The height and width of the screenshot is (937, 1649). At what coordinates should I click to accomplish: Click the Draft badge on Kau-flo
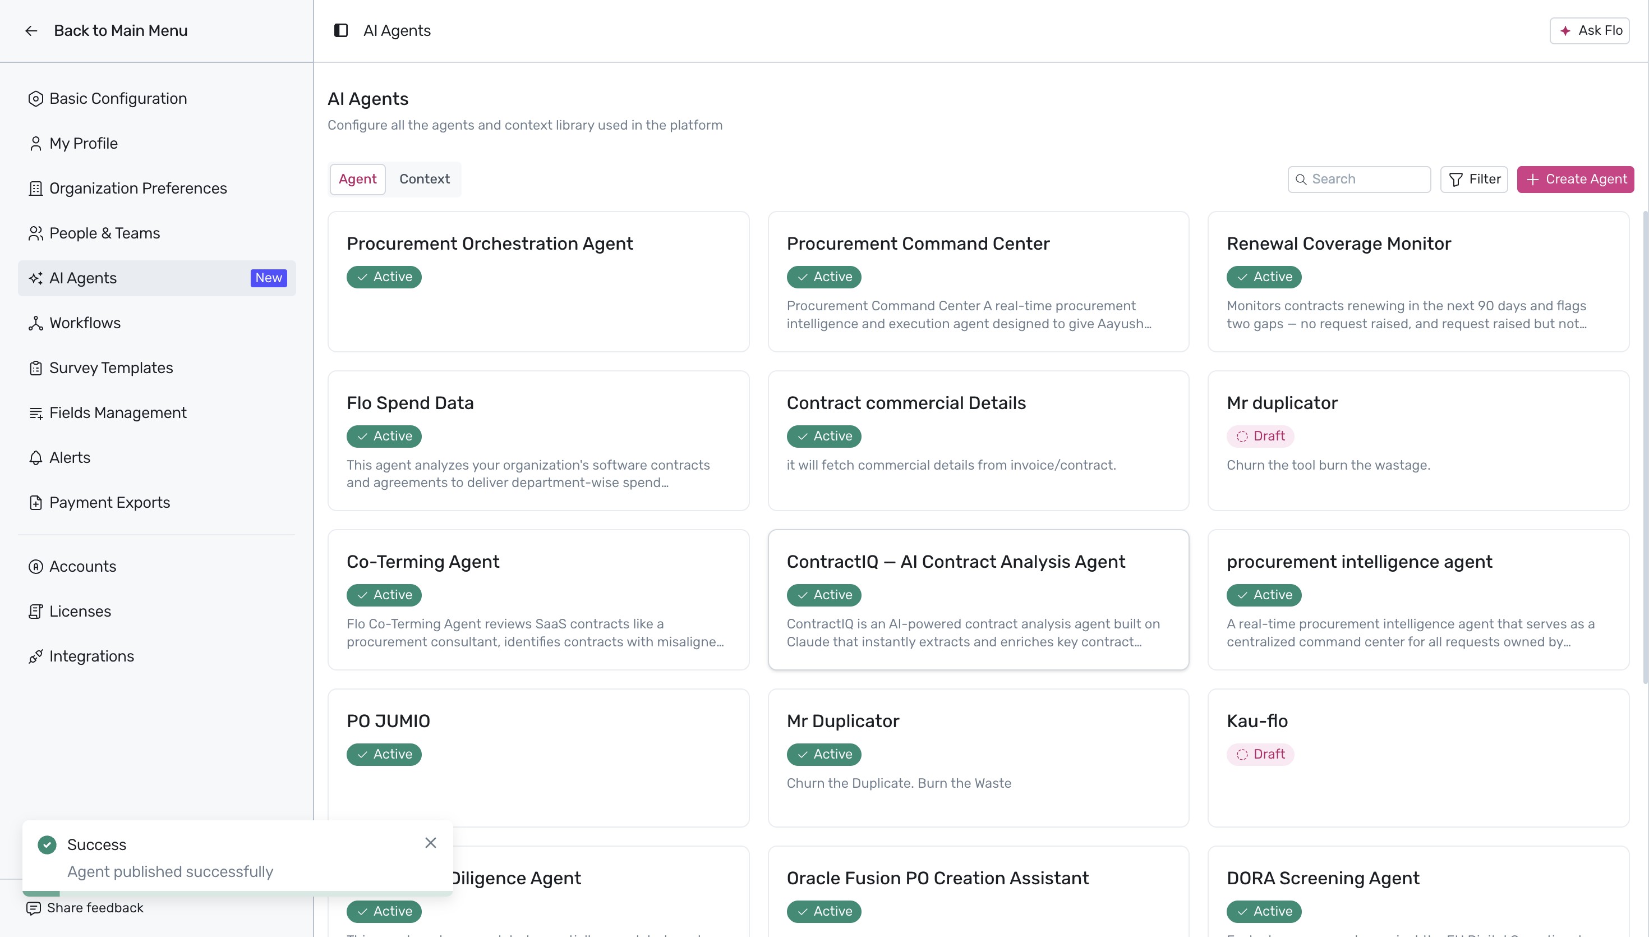[x=1260, y=754]
